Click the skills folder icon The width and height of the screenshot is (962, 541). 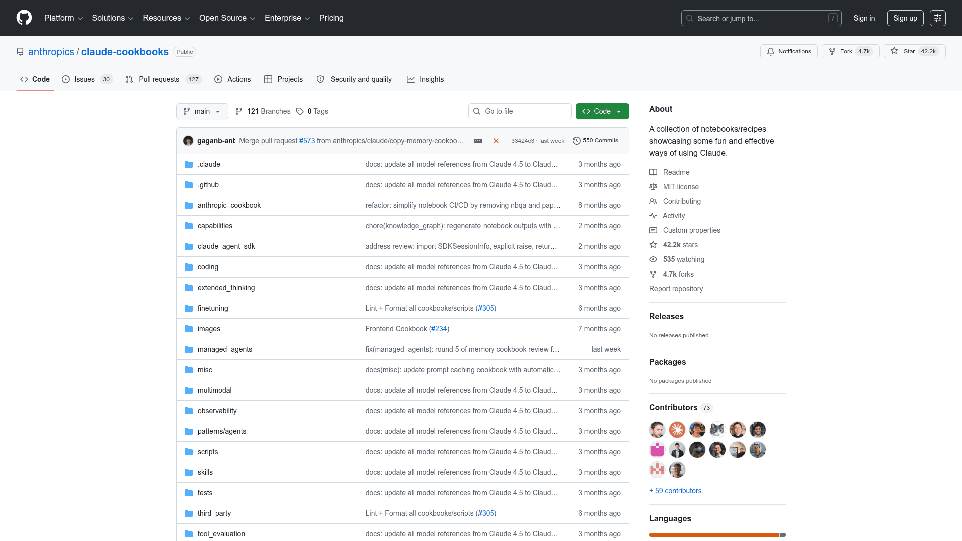pos(189,472)
